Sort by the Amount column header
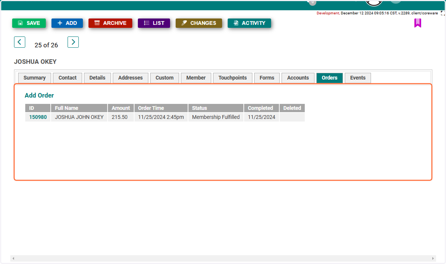Viewport: 446px width, 264px height. (x=121, y=108)
